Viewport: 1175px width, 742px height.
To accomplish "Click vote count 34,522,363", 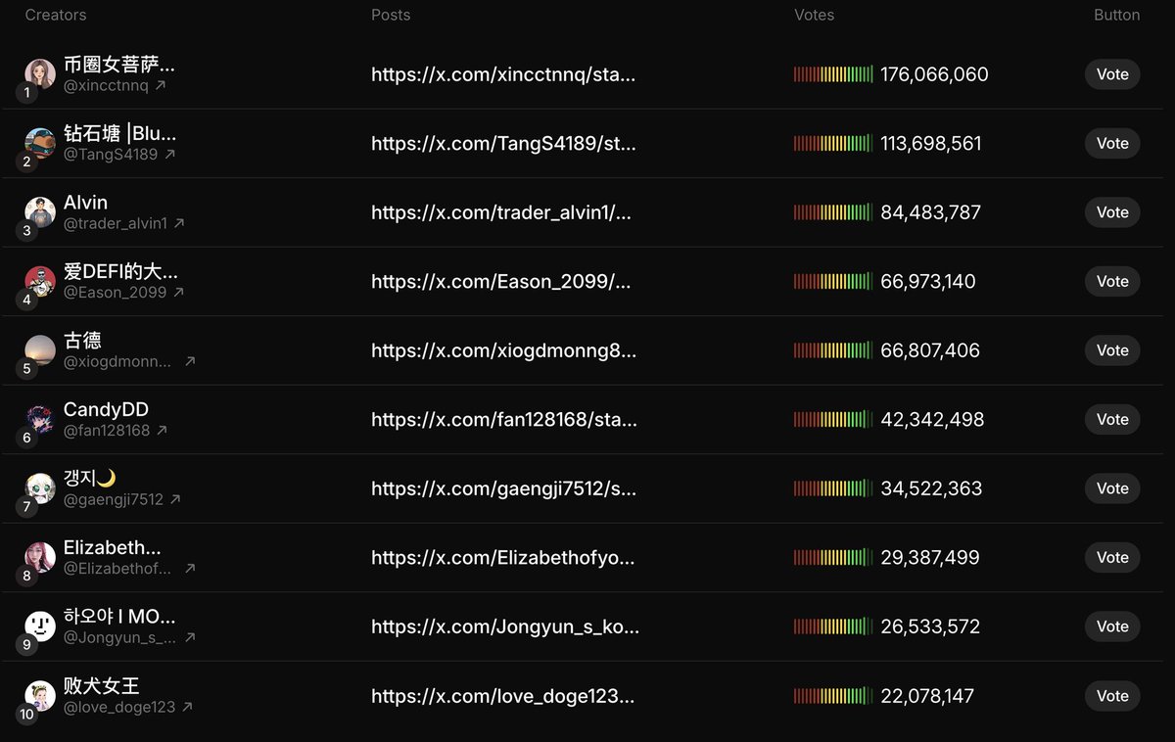I will tap(931, 488).
